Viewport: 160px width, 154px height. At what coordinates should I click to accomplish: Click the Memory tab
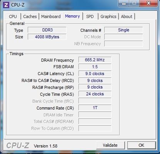72,16
